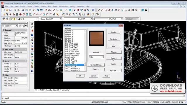Select the Arc draw tool
The image size is (187, 105).
coord(119,10)
